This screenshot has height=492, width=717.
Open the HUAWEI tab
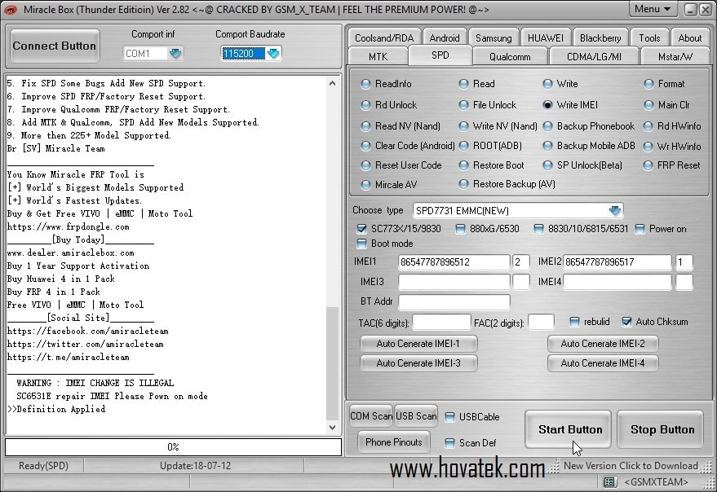[546, 38]
